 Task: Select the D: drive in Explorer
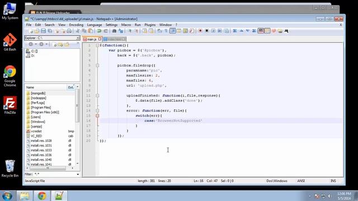30,56
